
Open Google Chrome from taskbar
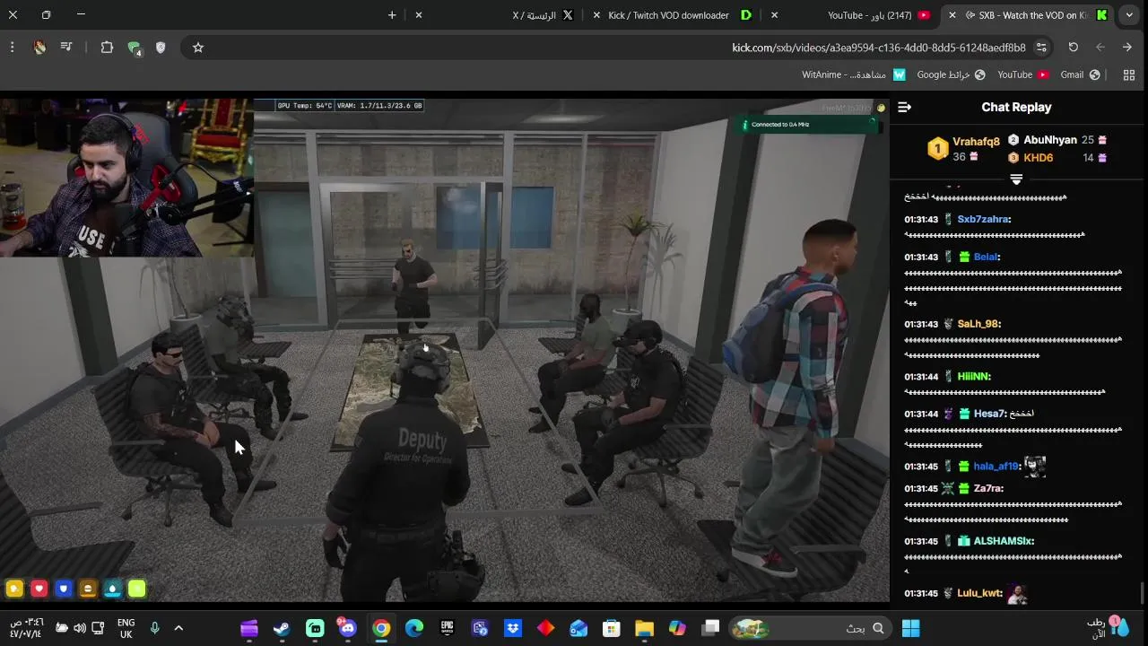click(x=381, y=628)
